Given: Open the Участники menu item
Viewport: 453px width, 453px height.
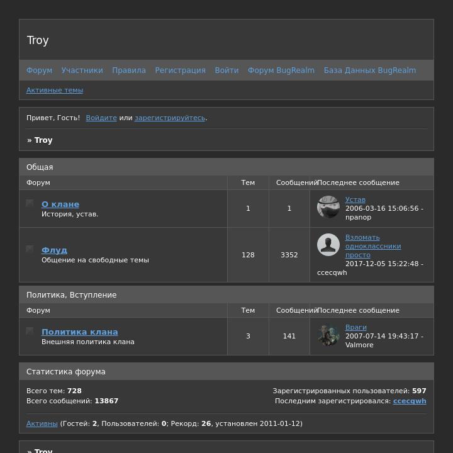Looking at the screenshot, I should tap(82, 70).
